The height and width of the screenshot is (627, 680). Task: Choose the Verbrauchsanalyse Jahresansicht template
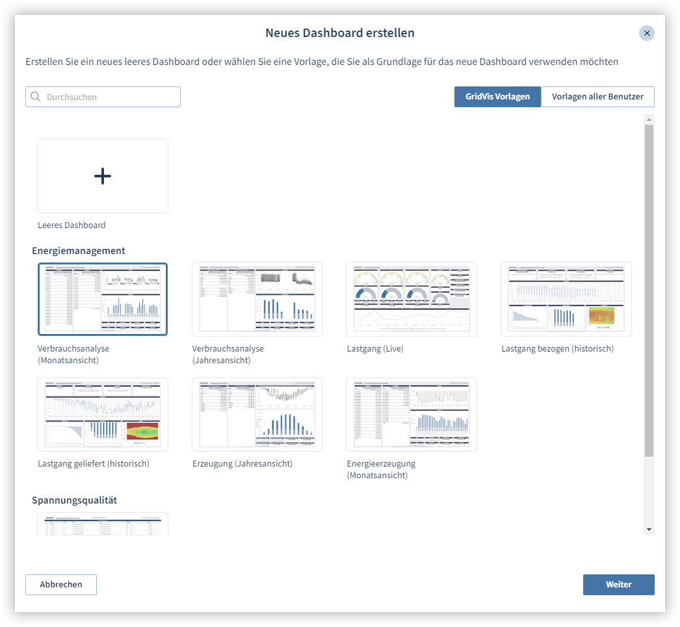(257, 299)
